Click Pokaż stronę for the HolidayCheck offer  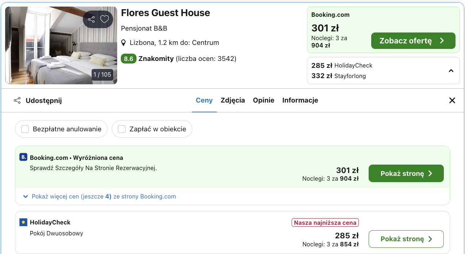pos(406,239)
